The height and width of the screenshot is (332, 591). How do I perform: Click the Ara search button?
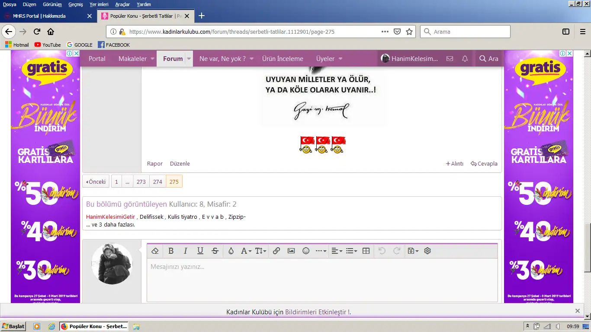[489, 59]
